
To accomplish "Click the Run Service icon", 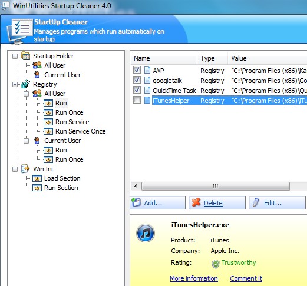I will point(48,122).
